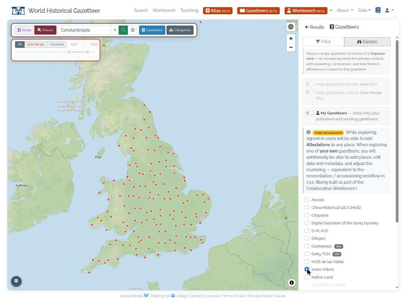The width and height of the screenshot is (406, 304).
Task: Open the Gazetteers filter button
Action: point(152,30)
